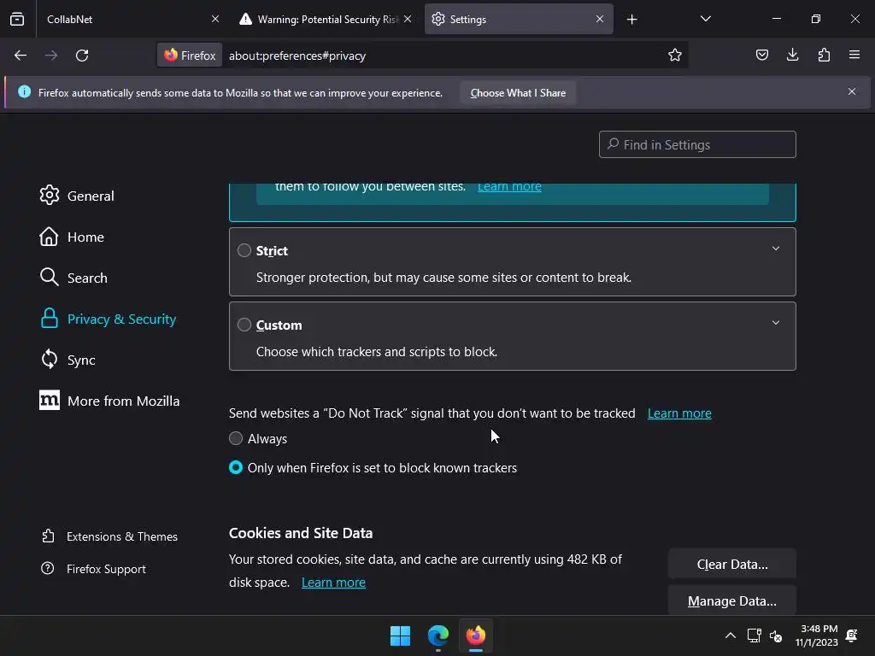Open Learn more about cookies disk space

click(x=333, y=583)
